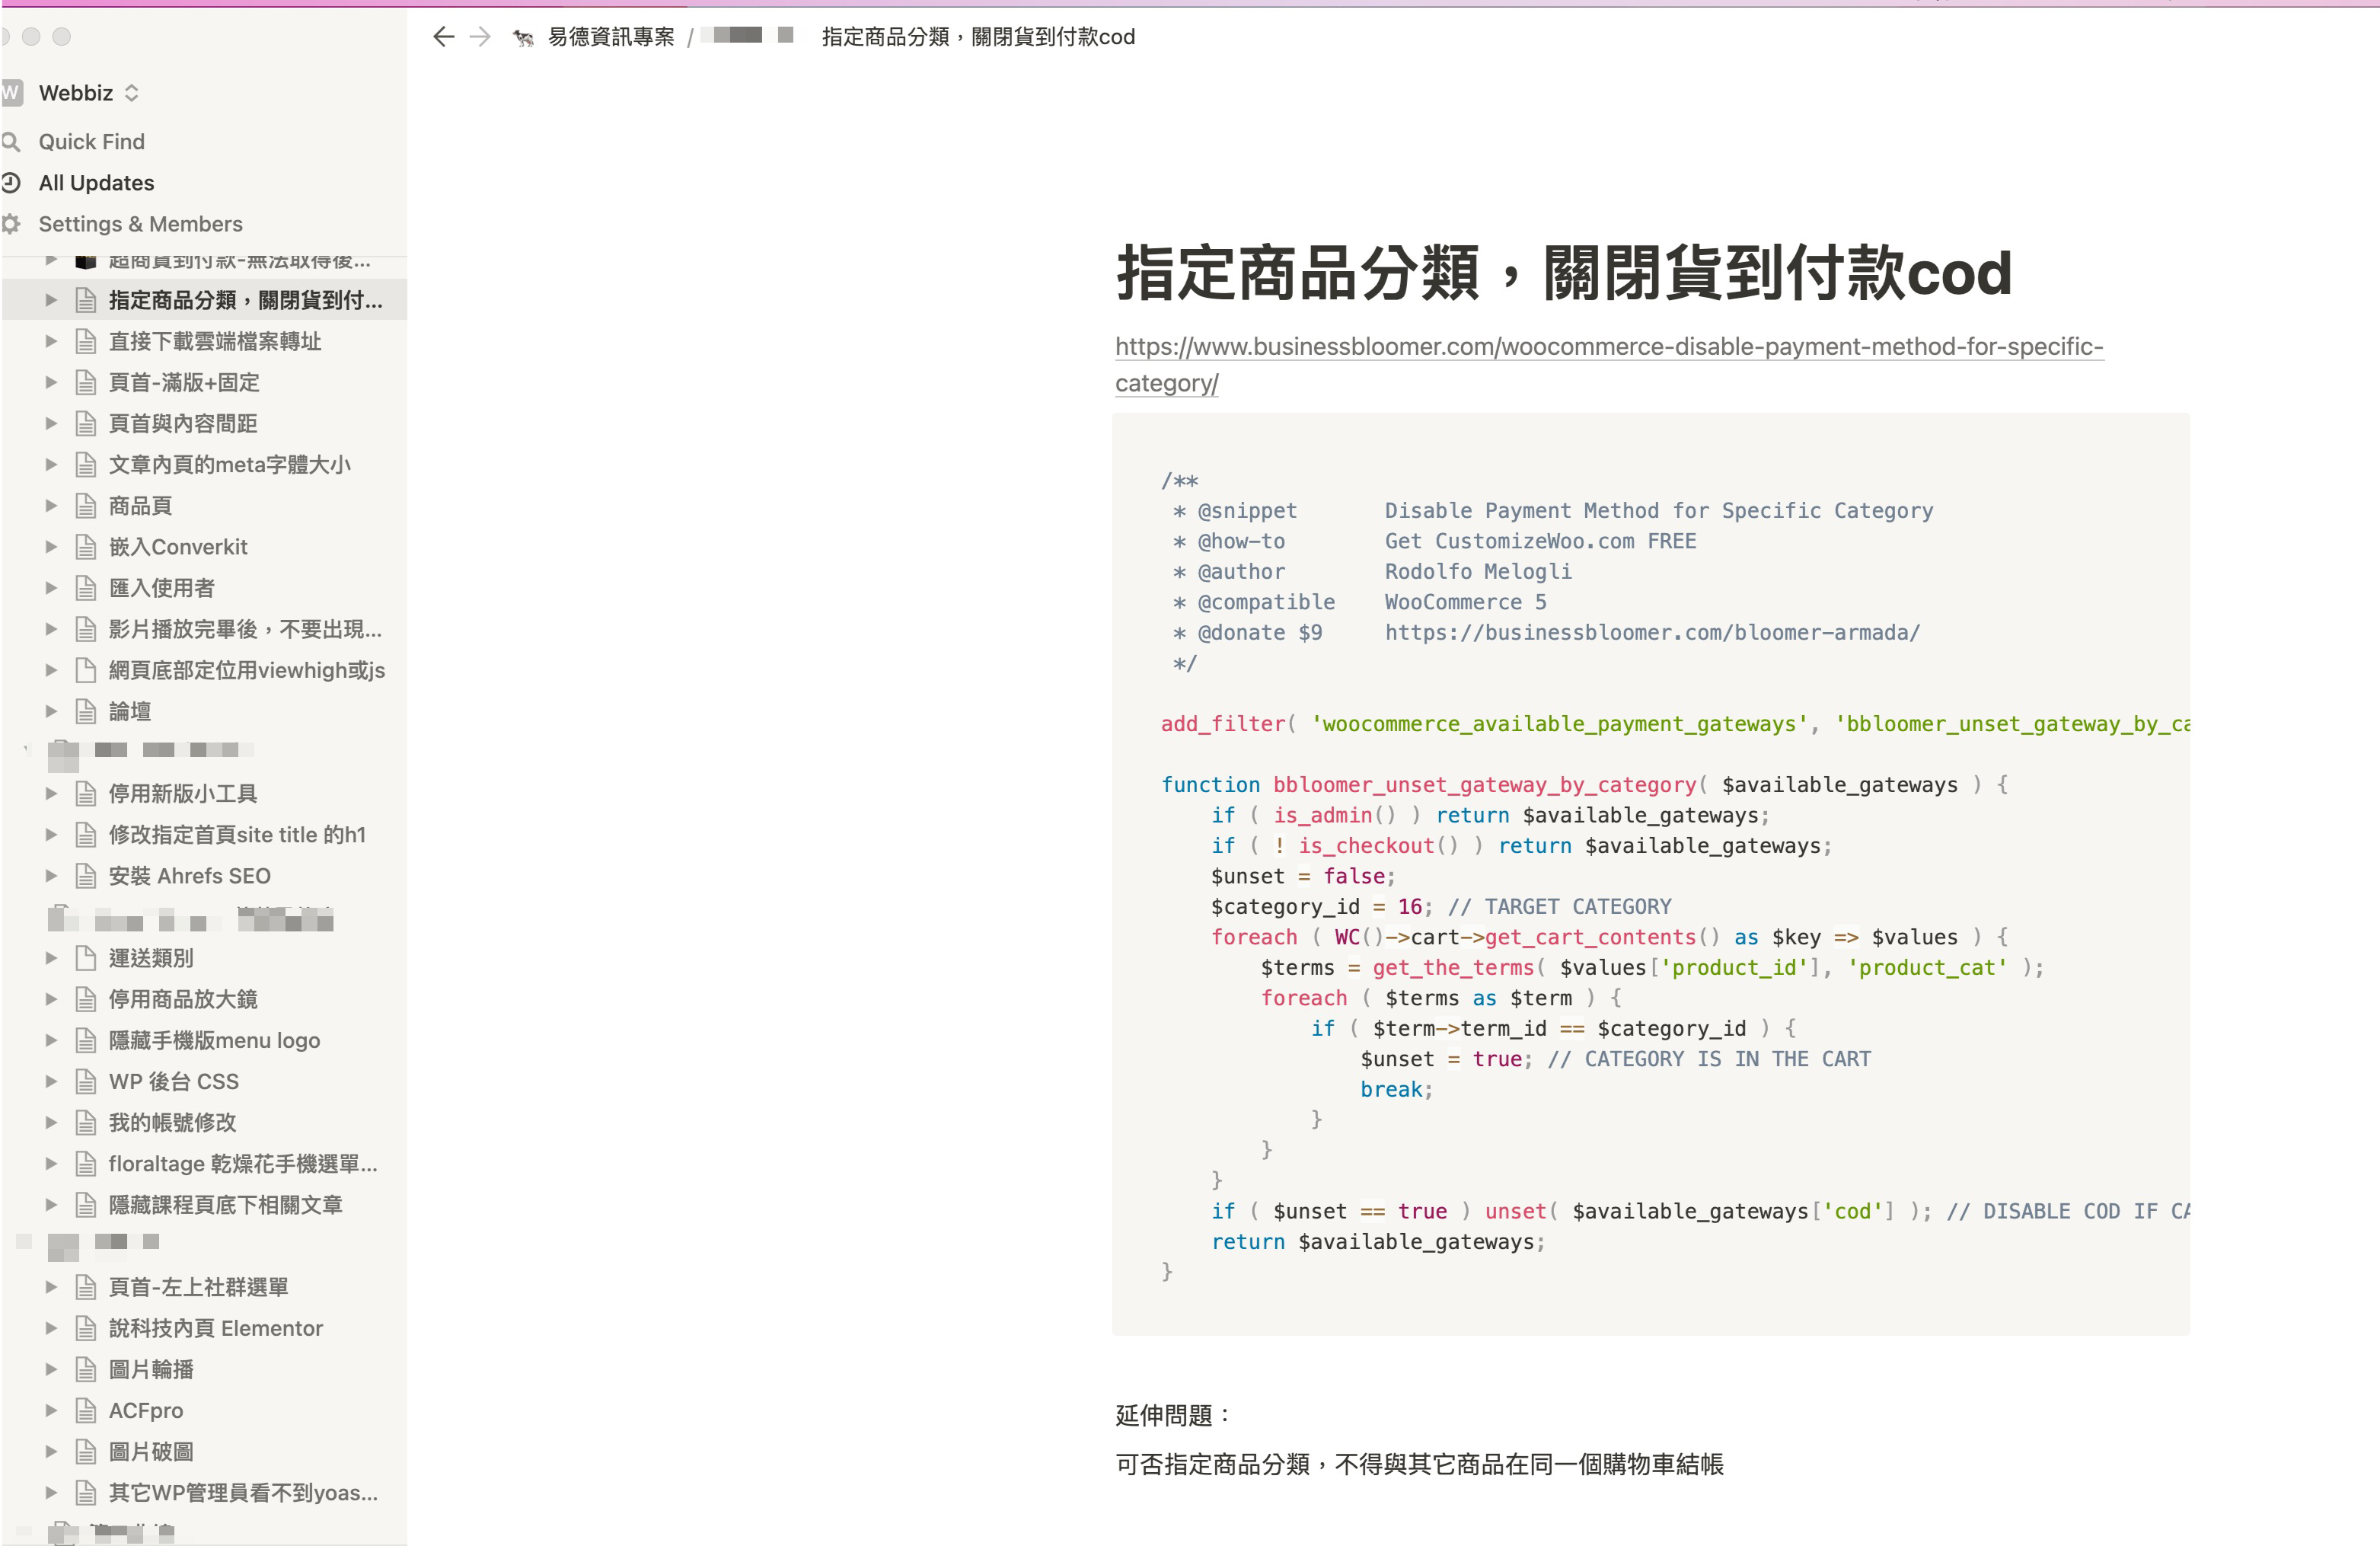This screenshot has width=2380, height=1546.
Task: Expand the 商品頁 page
Action: [x=51, y=506]
